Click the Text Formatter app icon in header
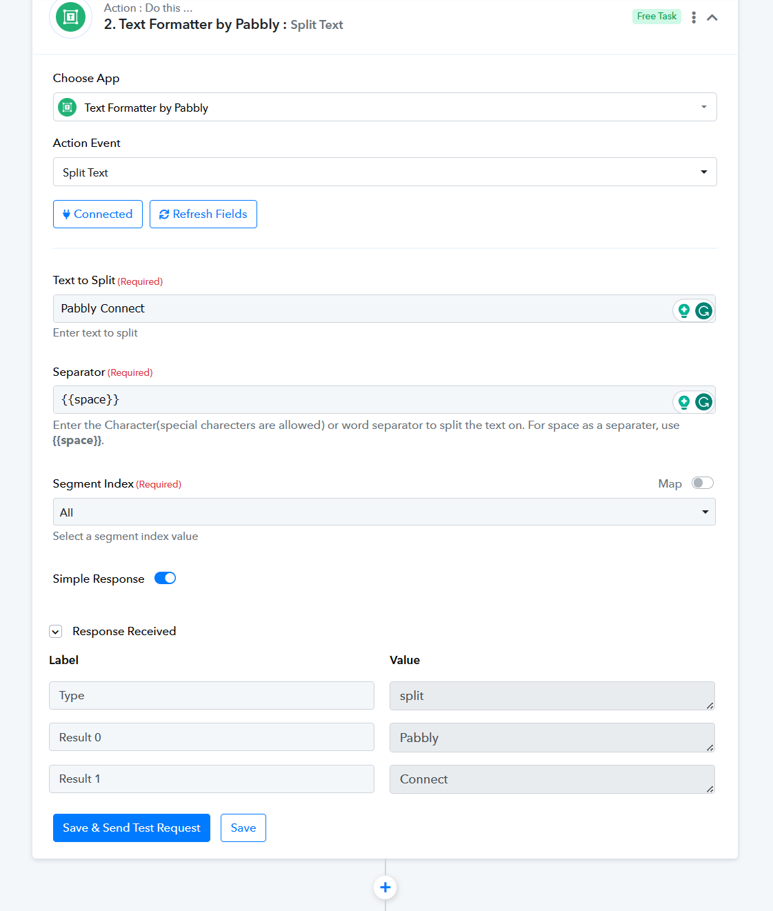This screenshot has width=773, height=911. (70, 17)
